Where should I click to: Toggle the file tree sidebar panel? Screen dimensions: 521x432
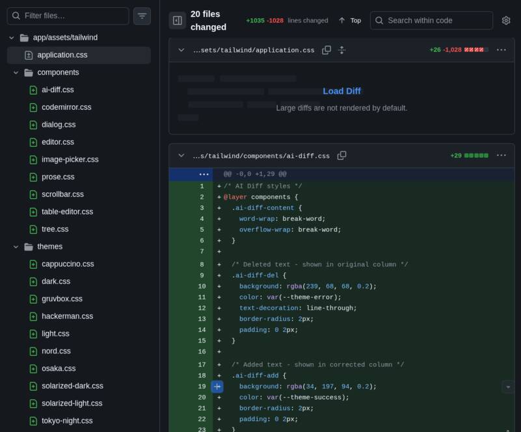pyautogui.click(x=176, y=20)
